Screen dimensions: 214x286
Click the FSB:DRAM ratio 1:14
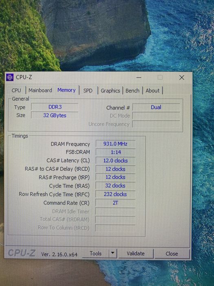click(x=115, y=152)
